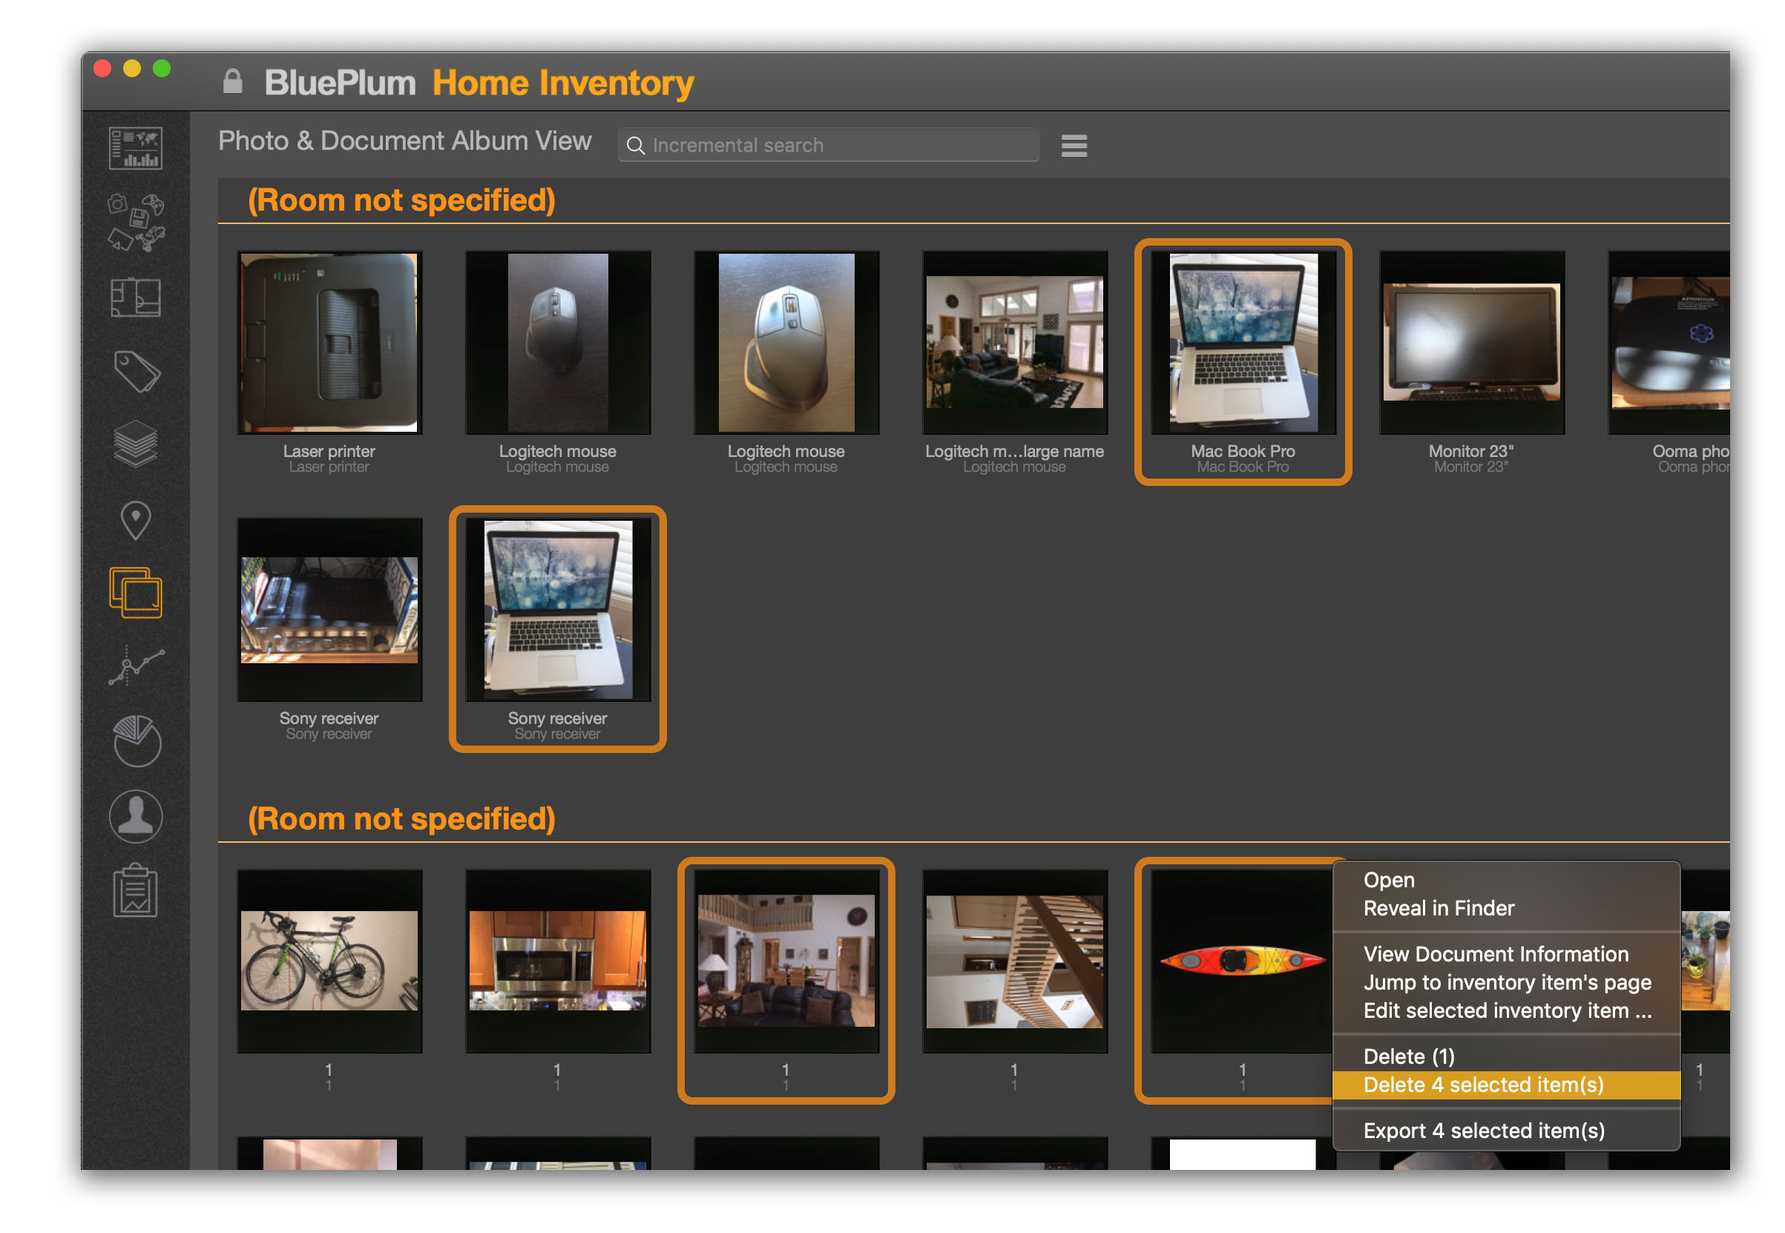1785x1233 pixels.
Task: Open the clipboard report sidebar icon
Action: coord(135,891)
